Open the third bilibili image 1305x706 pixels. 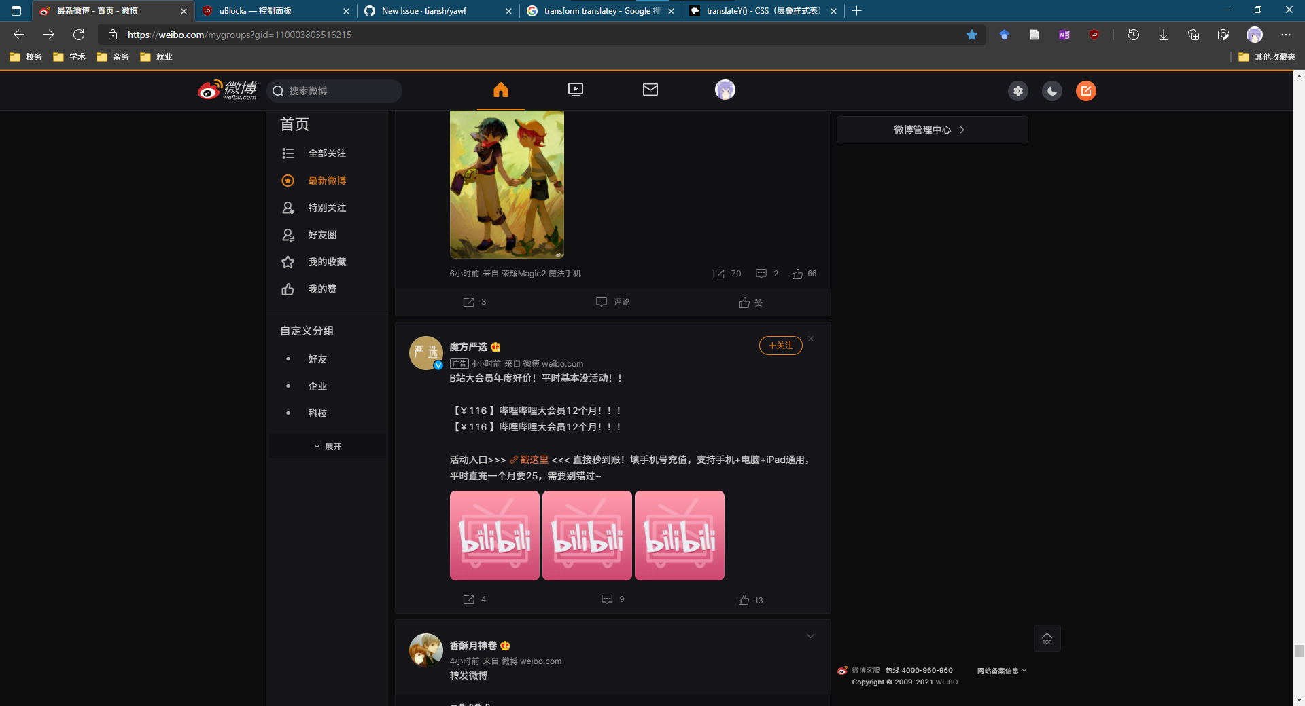point(680,536)
